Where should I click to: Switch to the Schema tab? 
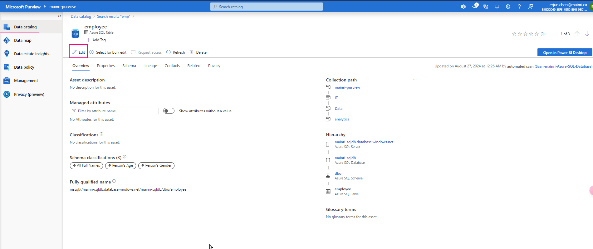click(x=129, y=66)
